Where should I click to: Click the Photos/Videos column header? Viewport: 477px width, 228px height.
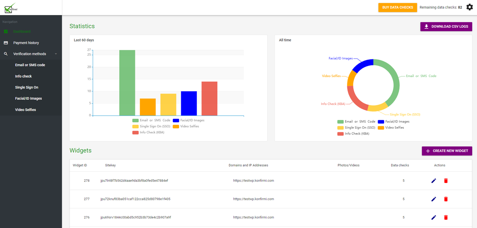click(348, 165)
